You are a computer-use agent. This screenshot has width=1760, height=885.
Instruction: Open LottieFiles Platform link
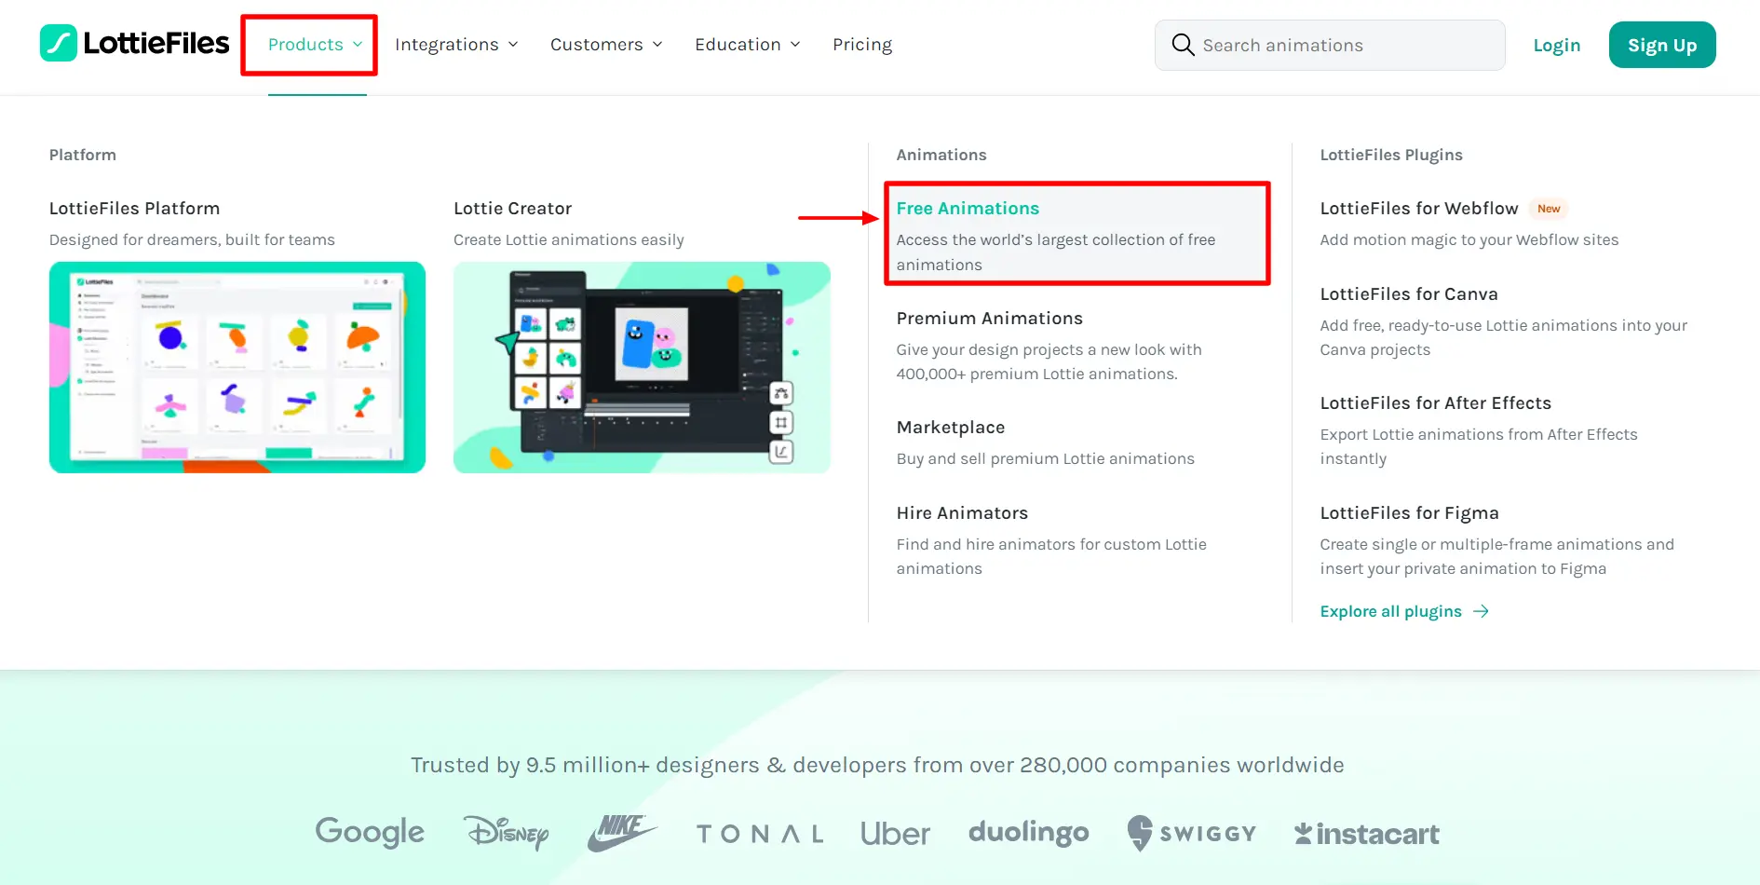(135, 209)
